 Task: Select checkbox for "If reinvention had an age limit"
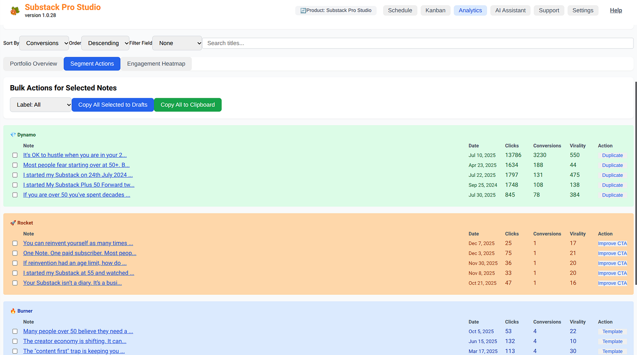pyautogui.click(x=15, y=263)
